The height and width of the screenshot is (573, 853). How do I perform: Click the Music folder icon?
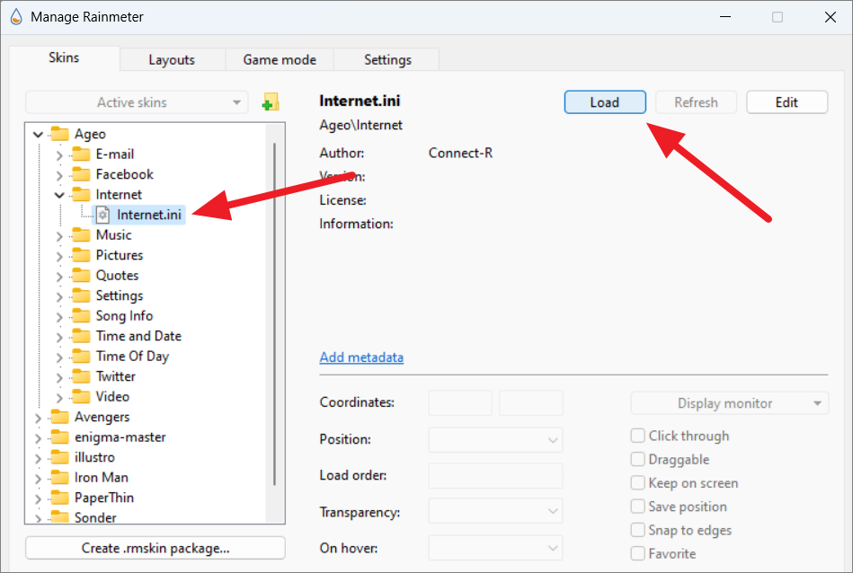tap(81, 234)
